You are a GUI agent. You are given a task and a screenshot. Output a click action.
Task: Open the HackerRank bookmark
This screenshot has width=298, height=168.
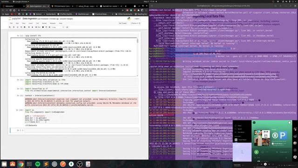pyautogui.click(x=49, y=14)
